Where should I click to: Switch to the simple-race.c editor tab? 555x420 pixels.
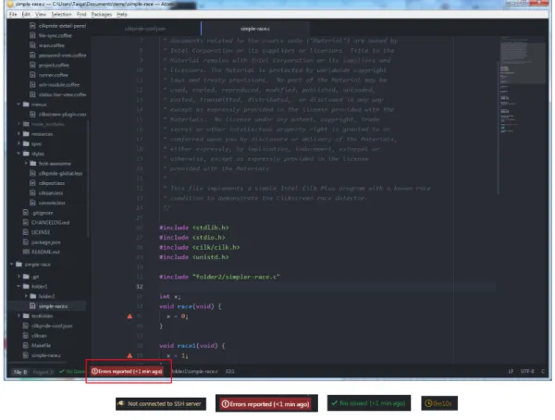(x=255, y=29)
